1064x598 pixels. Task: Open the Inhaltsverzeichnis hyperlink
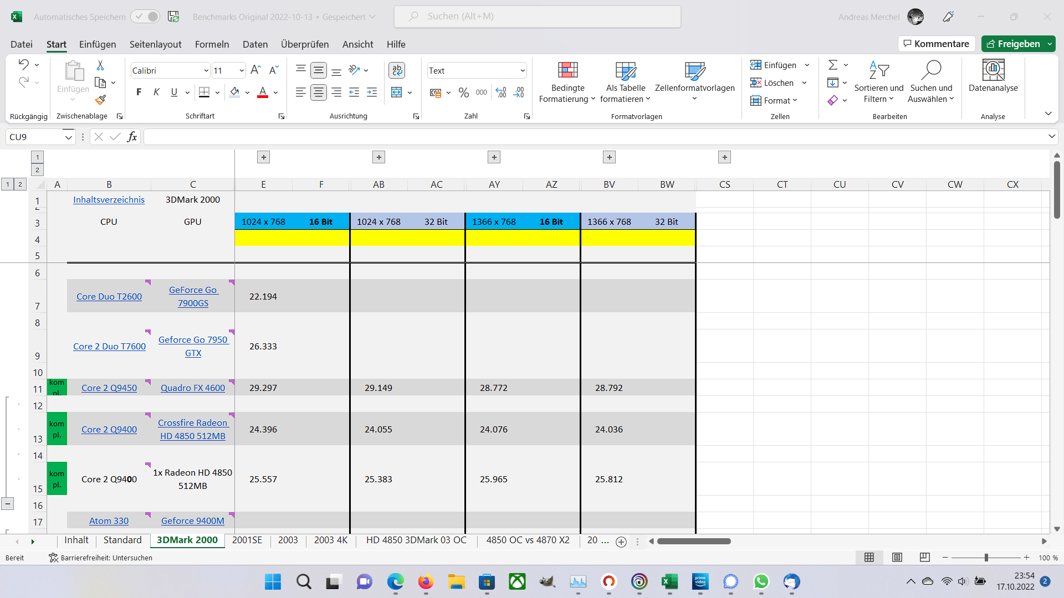[109, 200]
